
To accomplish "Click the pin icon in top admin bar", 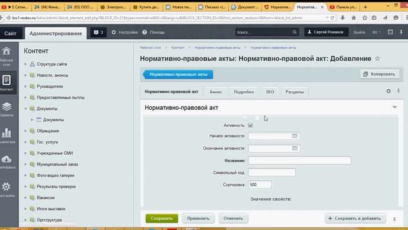I will click(401, 33).
